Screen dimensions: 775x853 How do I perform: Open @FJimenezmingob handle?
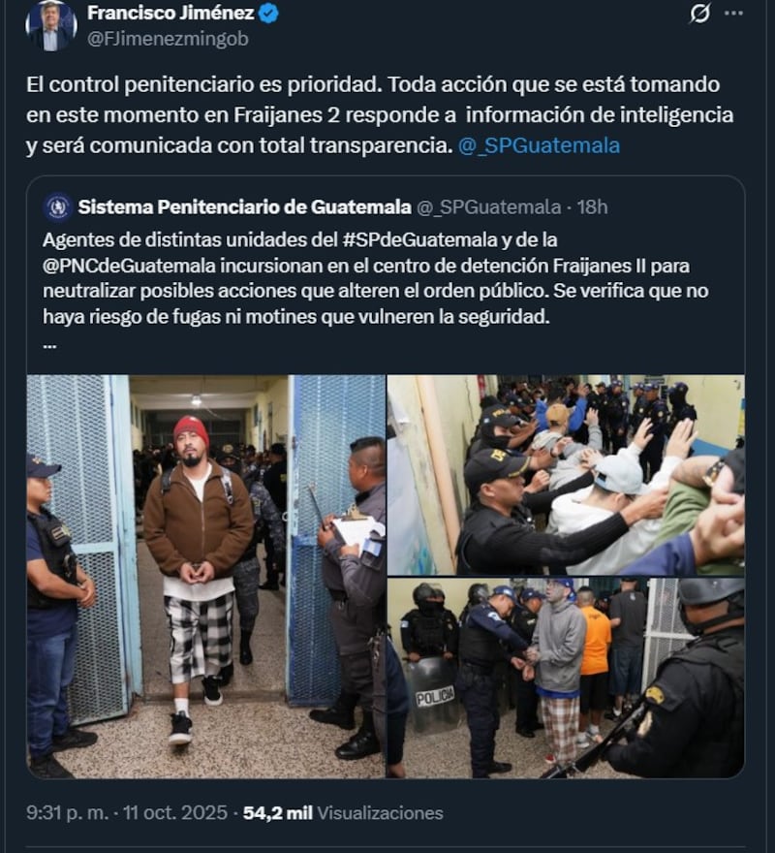[168, 39]
